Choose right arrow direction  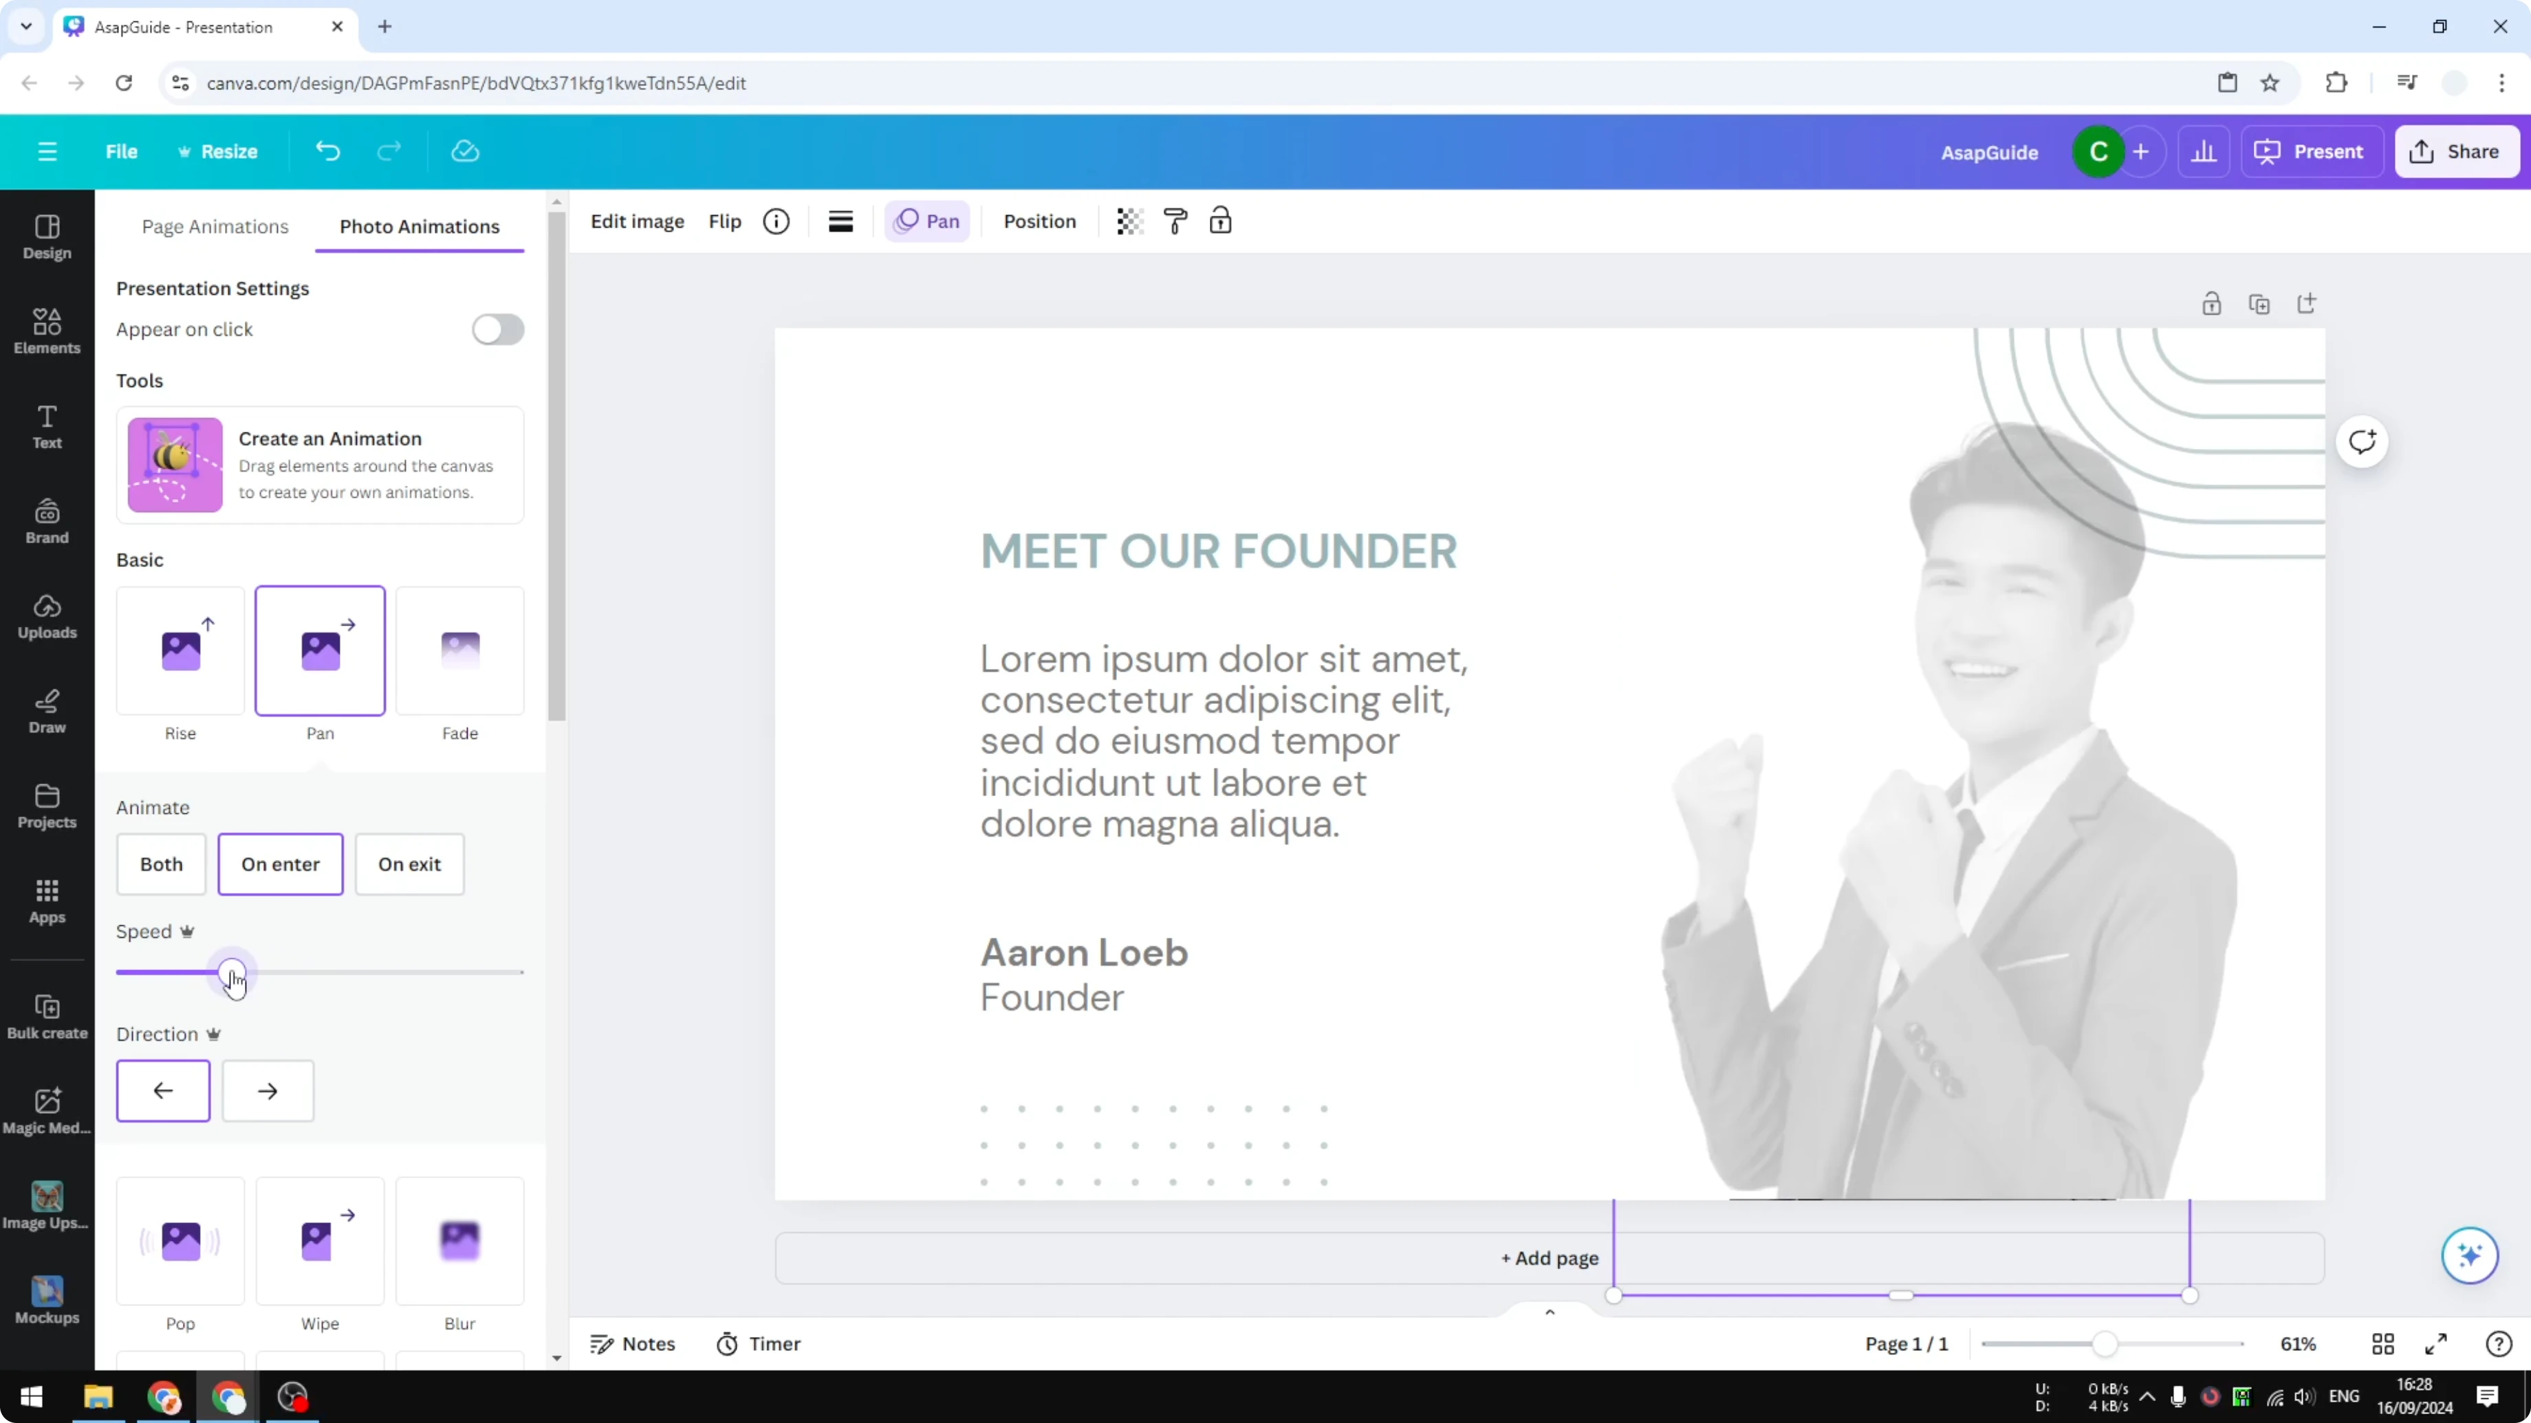coord(268,1091)
